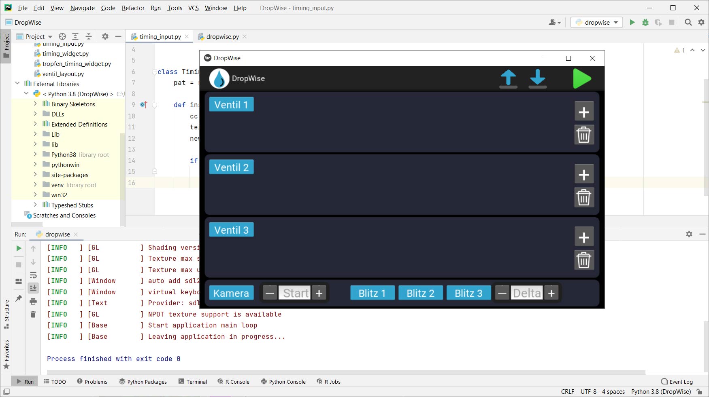
Task: Click the trash icon for Ventil 3
Action: (x=583, y=260)
